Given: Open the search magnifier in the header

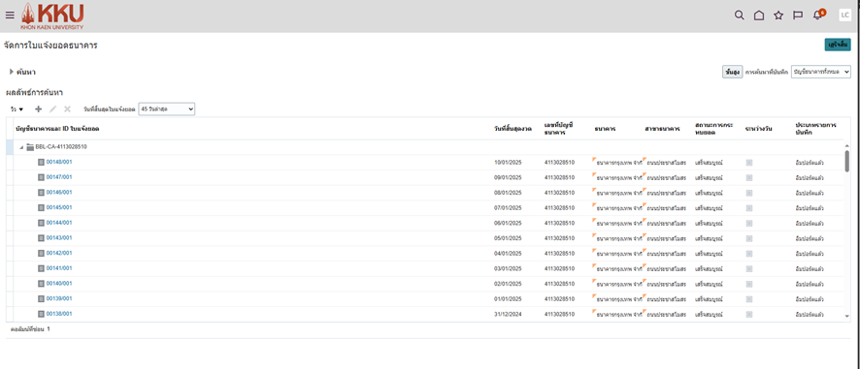Looking at the screenshot, I should [x=739, y=15].
